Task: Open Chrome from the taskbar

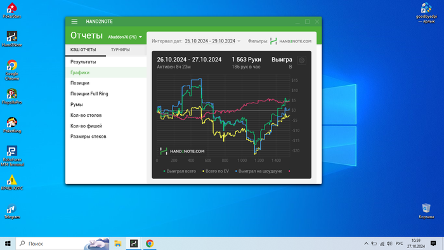Action: 150,244
